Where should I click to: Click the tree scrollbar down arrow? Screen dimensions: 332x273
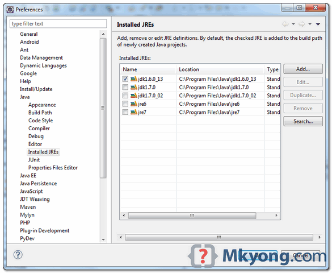pyautogui.click(x=103, y=239)
